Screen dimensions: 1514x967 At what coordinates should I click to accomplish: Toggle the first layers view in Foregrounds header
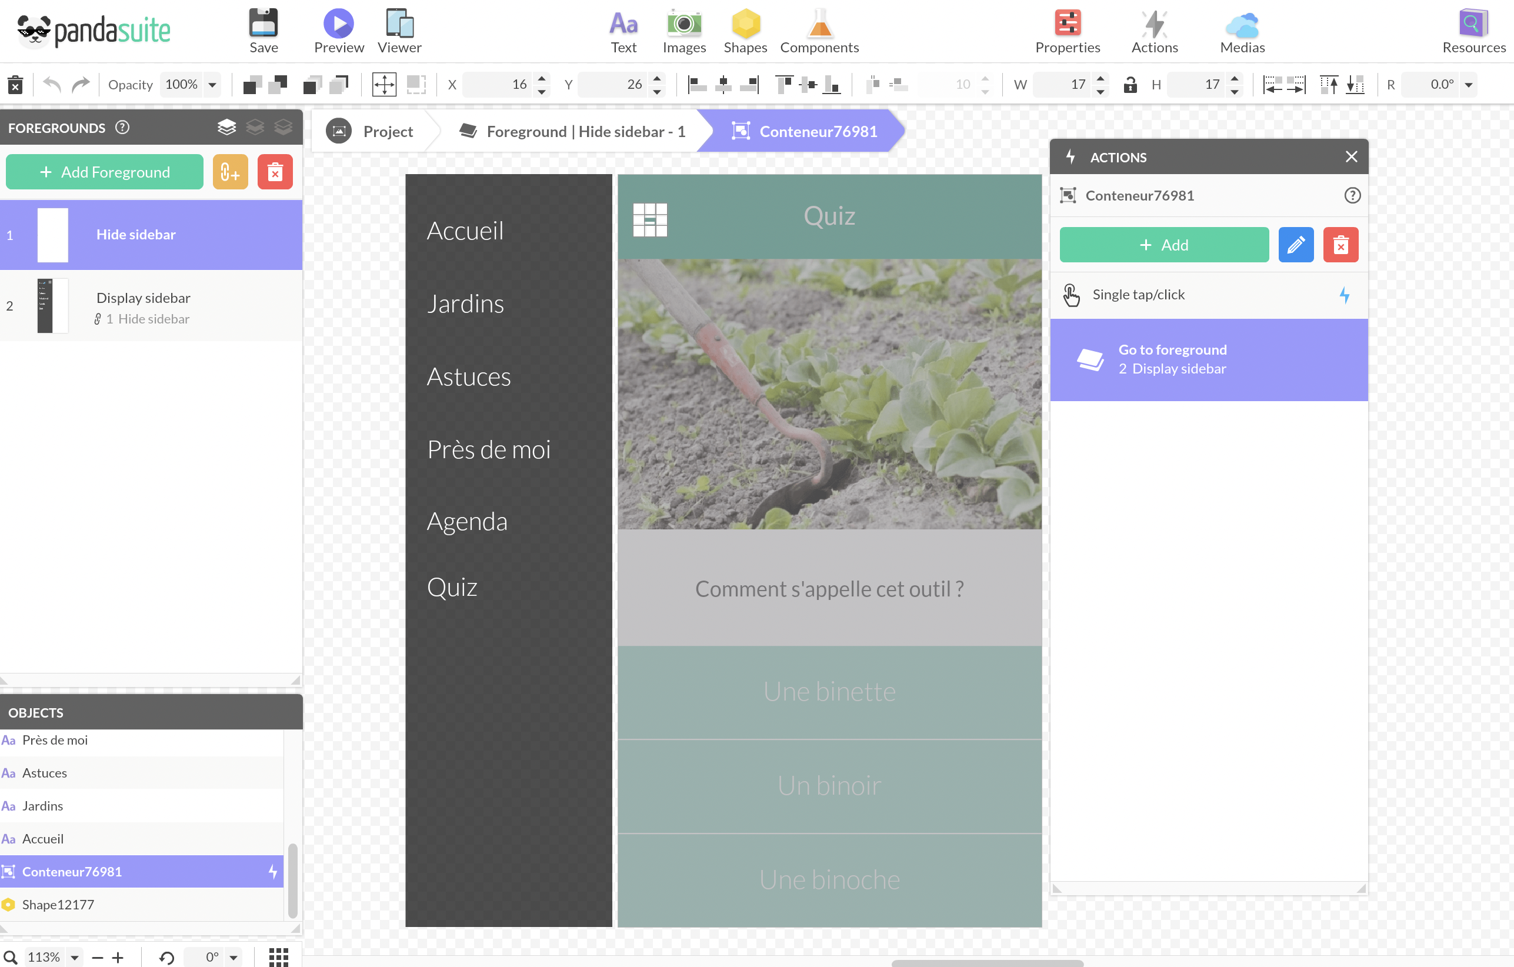(x=227, y=128)
